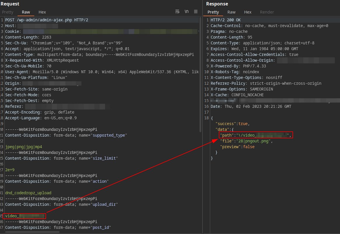Open the Hex view of the response

point(247,12)
